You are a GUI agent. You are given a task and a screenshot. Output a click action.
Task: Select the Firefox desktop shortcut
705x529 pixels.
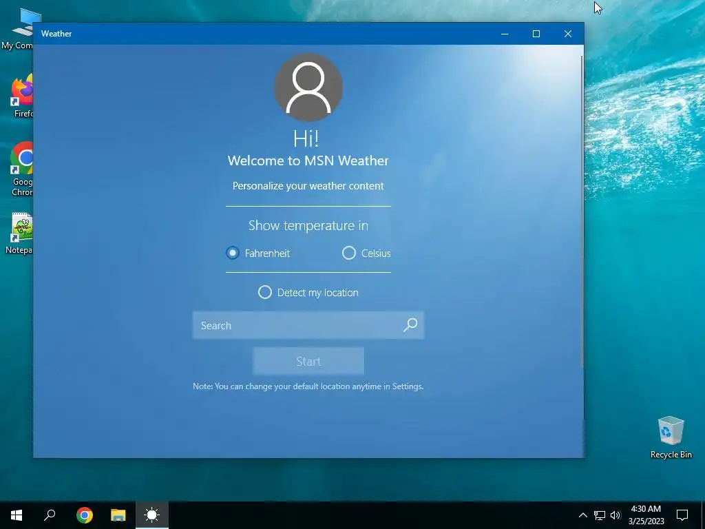pyautogui.click(x=21, y=96)
